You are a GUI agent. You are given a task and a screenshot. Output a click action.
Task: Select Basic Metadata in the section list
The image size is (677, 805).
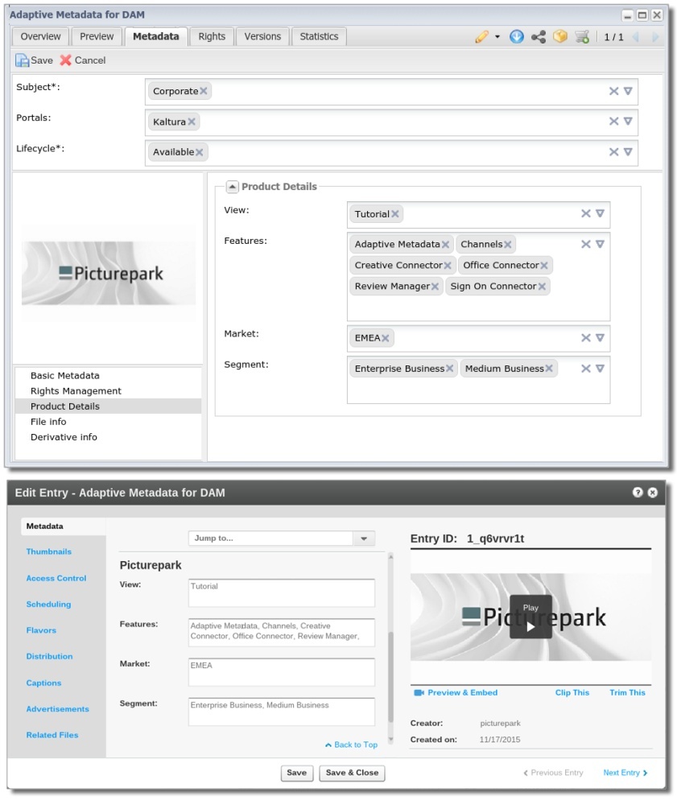(109, 376)
